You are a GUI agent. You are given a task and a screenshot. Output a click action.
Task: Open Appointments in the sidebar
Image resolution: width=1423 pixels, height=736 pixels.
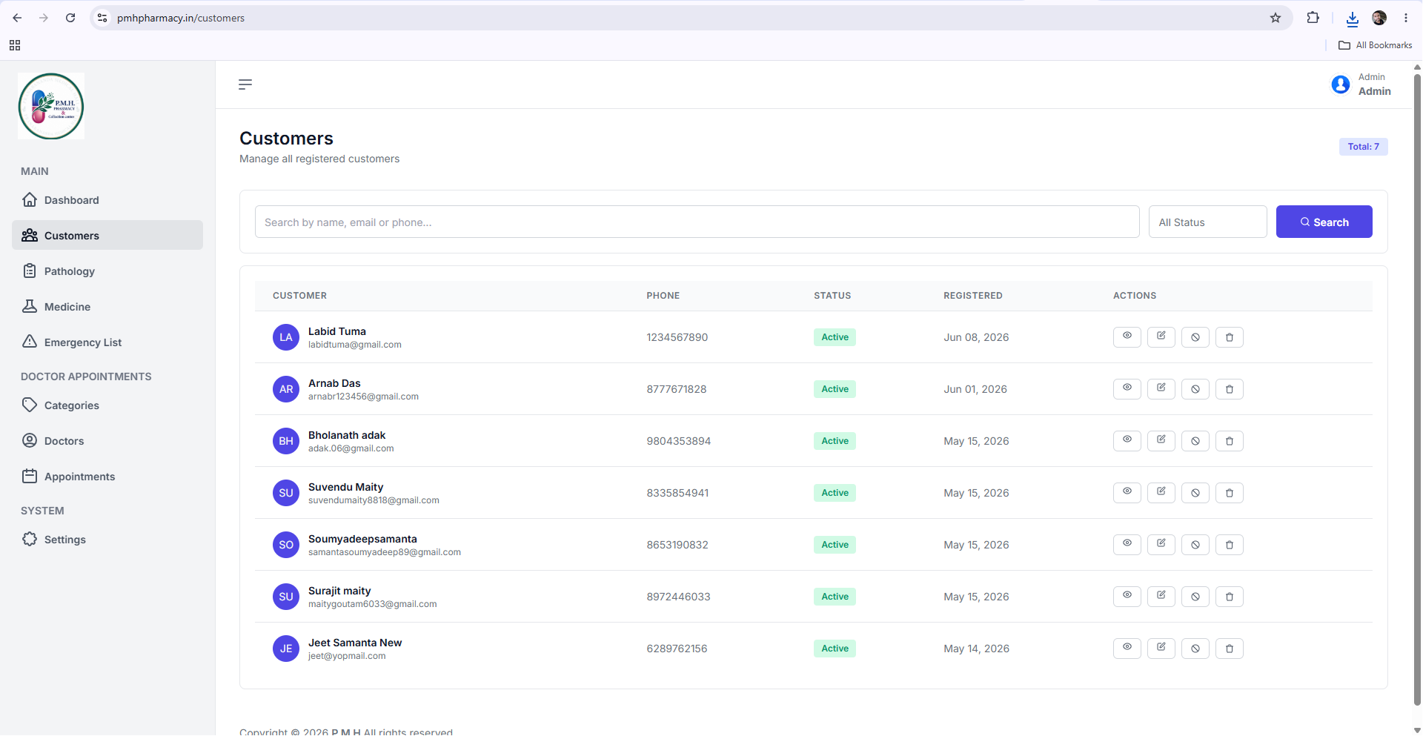point(107,476)
